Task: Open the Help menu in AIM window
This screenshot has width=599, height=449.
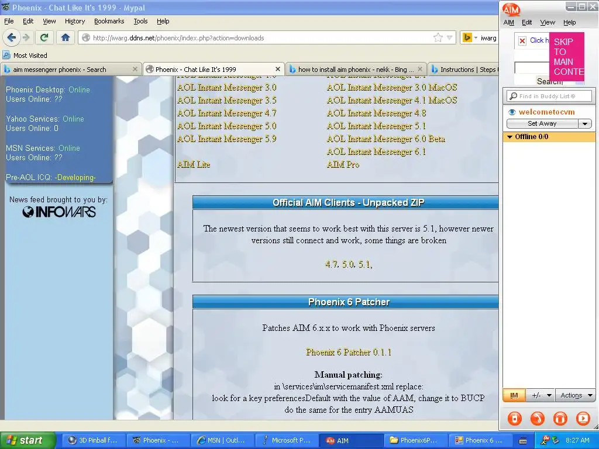Action: (569, 23)
